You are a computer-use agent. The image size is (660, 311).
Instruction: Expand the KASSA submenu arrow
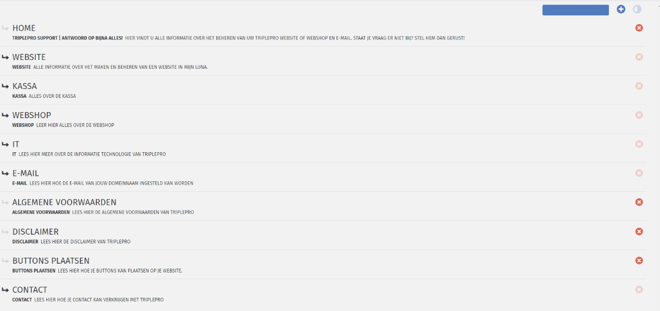[x=5, y=86]
